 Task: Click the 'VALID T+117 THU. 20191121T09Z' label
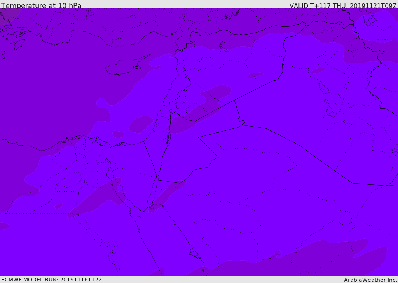click(x=343, y=6)
